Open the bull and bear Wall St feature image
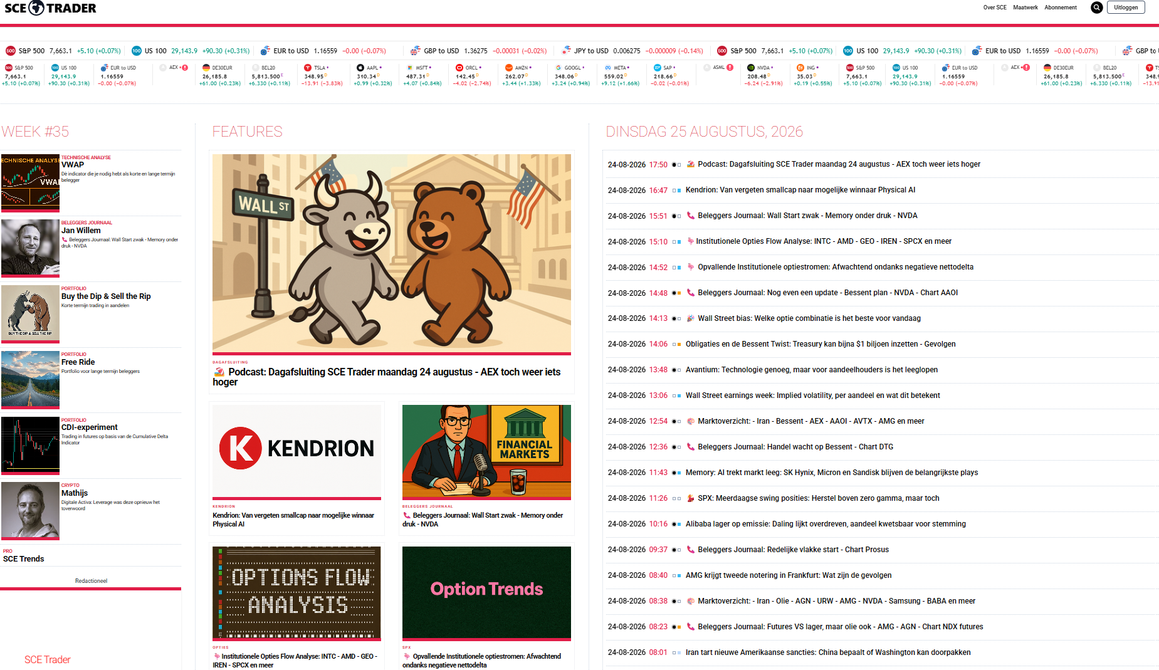The height and width of the screenshot is (670, 1159). click(x=392, y=253)
